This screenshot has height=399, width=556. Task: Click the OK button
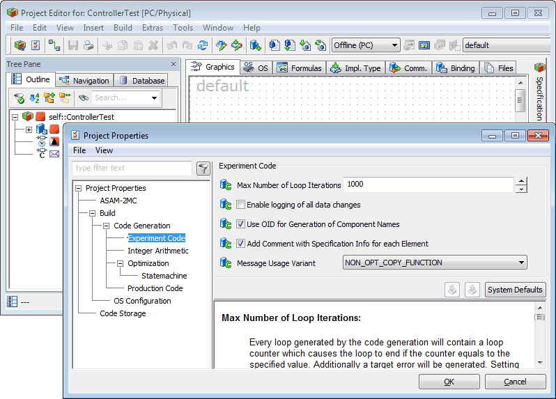coord(449,382)
